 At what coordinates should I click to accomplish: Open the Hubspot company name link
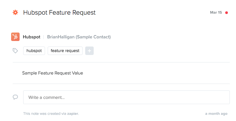click(32, 37)
